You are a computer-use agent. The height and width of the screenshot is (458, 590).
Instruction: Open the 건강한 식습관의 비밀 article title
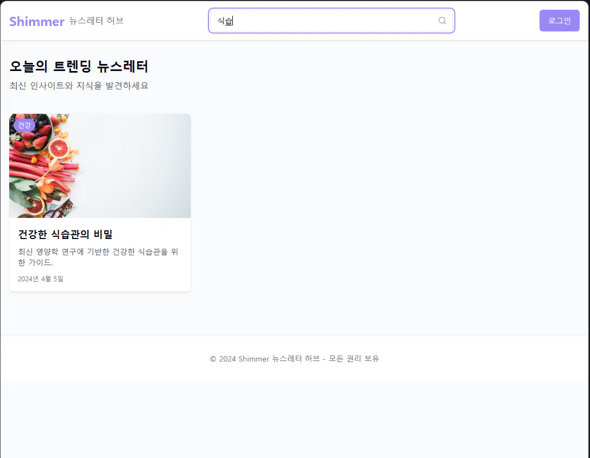(x=66, y=235)
